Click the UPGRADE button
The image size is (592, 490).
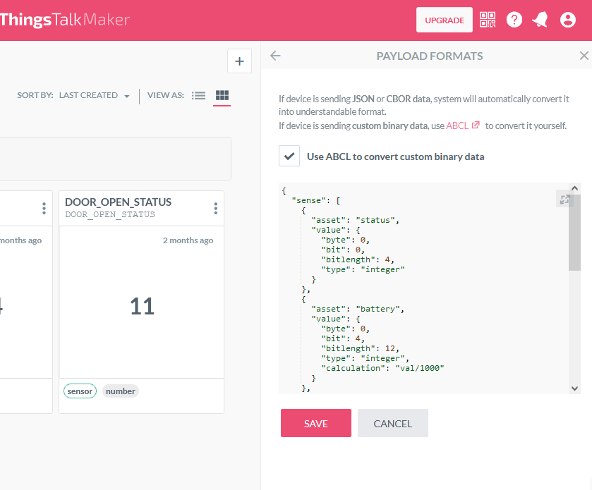point(444,20)
